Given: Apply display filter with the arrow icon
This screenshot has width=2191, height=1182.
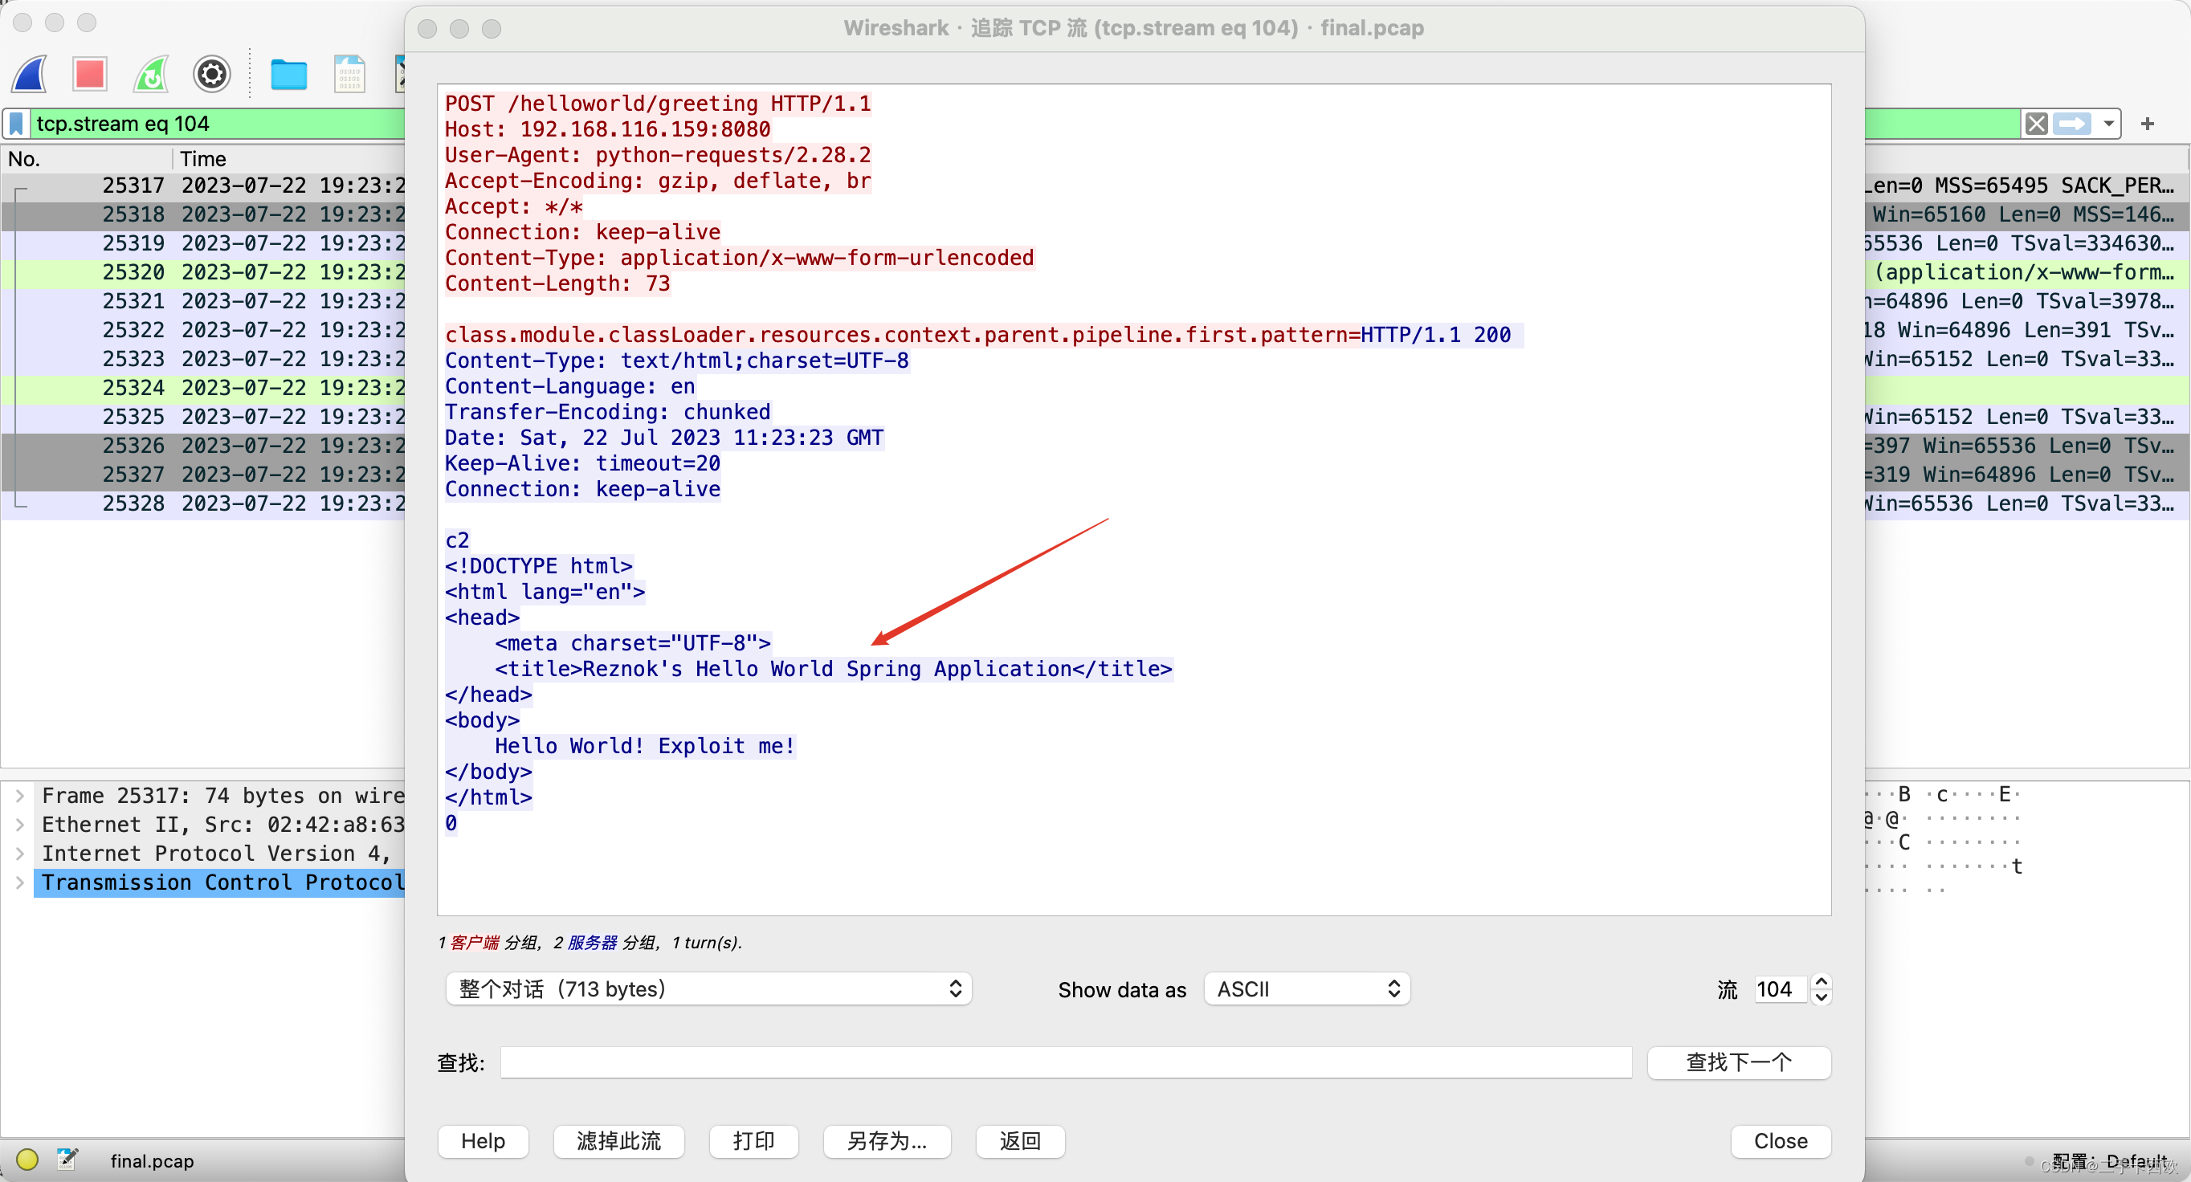Looking at the screenshot, I should coord(2072,124).
